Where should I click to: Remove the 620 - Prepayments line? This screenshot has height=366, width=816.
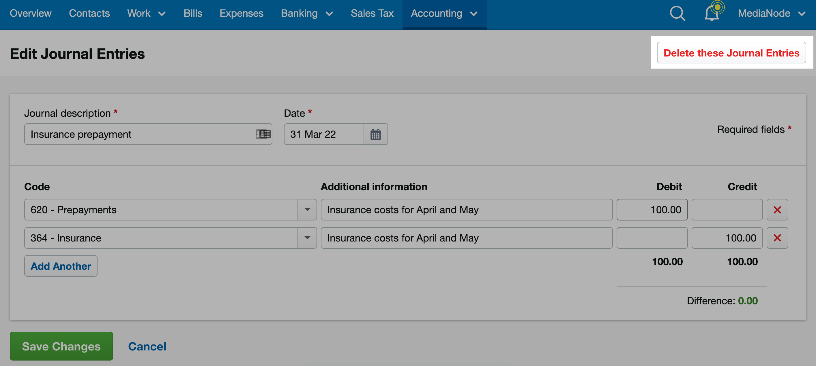777,210
